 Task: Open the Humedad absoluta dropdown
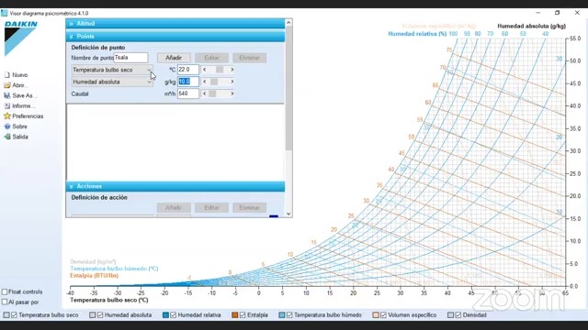[x=112, y=82]
